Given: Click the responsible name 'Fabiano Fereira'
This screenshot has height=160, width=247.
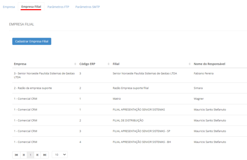Looking at the screenshot, I should [203, 73].
